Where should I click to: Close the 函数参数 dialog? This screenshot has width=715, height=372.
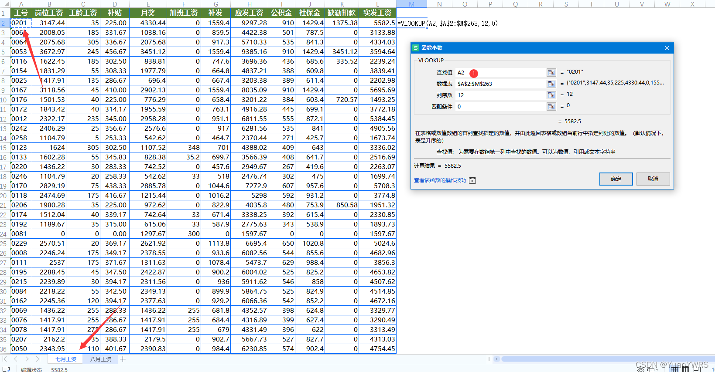[667, 48]
